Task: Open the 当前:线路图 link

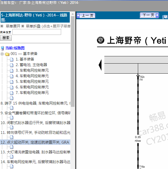Action: pyautogui.click(x=15, y=48)
